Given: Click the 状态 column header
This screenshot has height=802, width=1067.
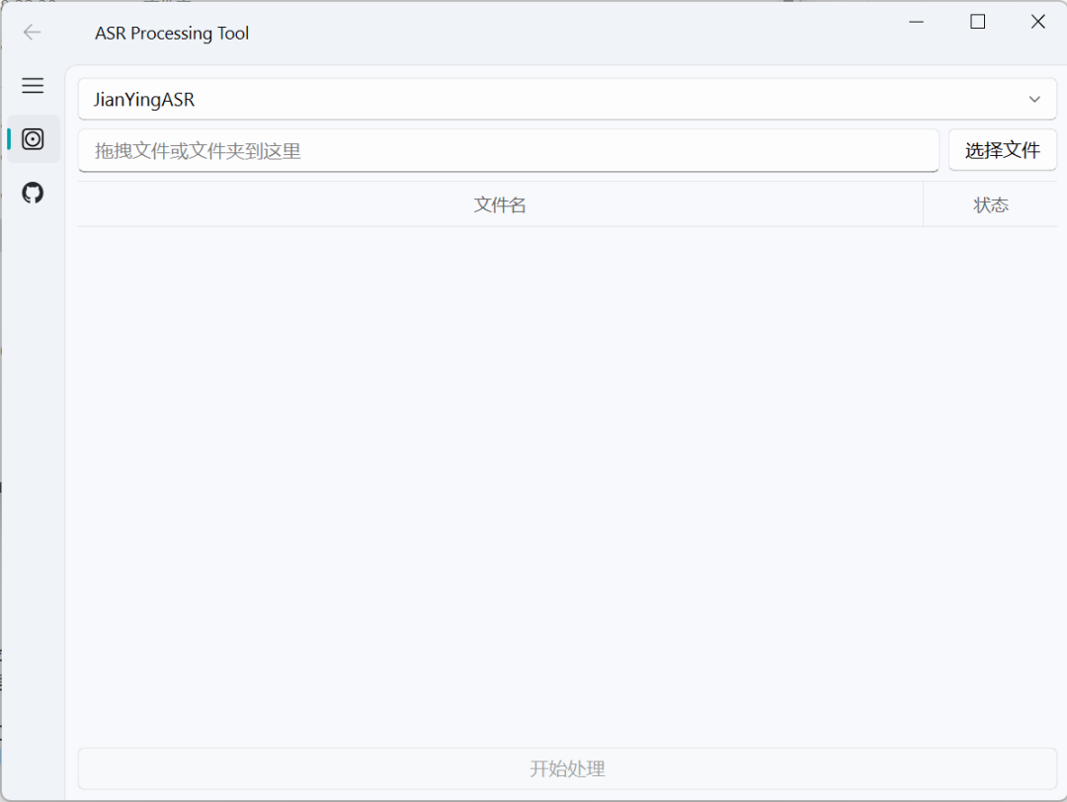Looking at the screenshot, I should coord(991,204).
